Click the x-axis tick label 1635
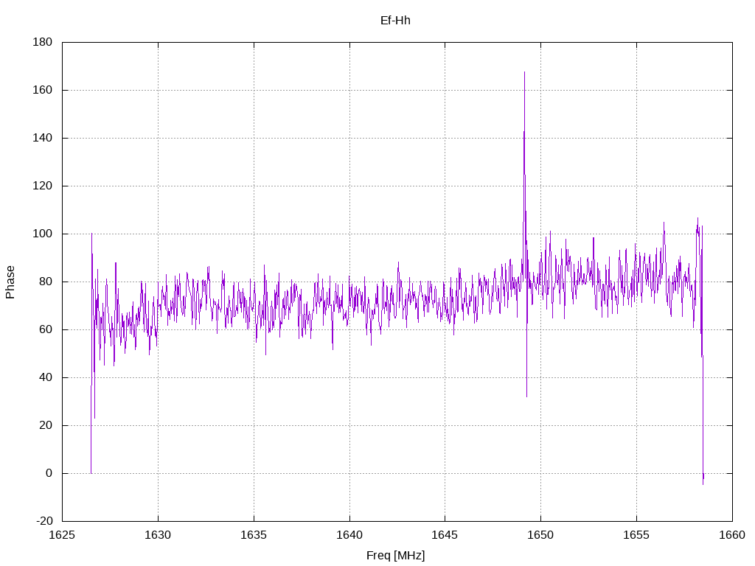The width and height of the screenshot is (755, 566). pyautogui.click(x=254, y=535)
